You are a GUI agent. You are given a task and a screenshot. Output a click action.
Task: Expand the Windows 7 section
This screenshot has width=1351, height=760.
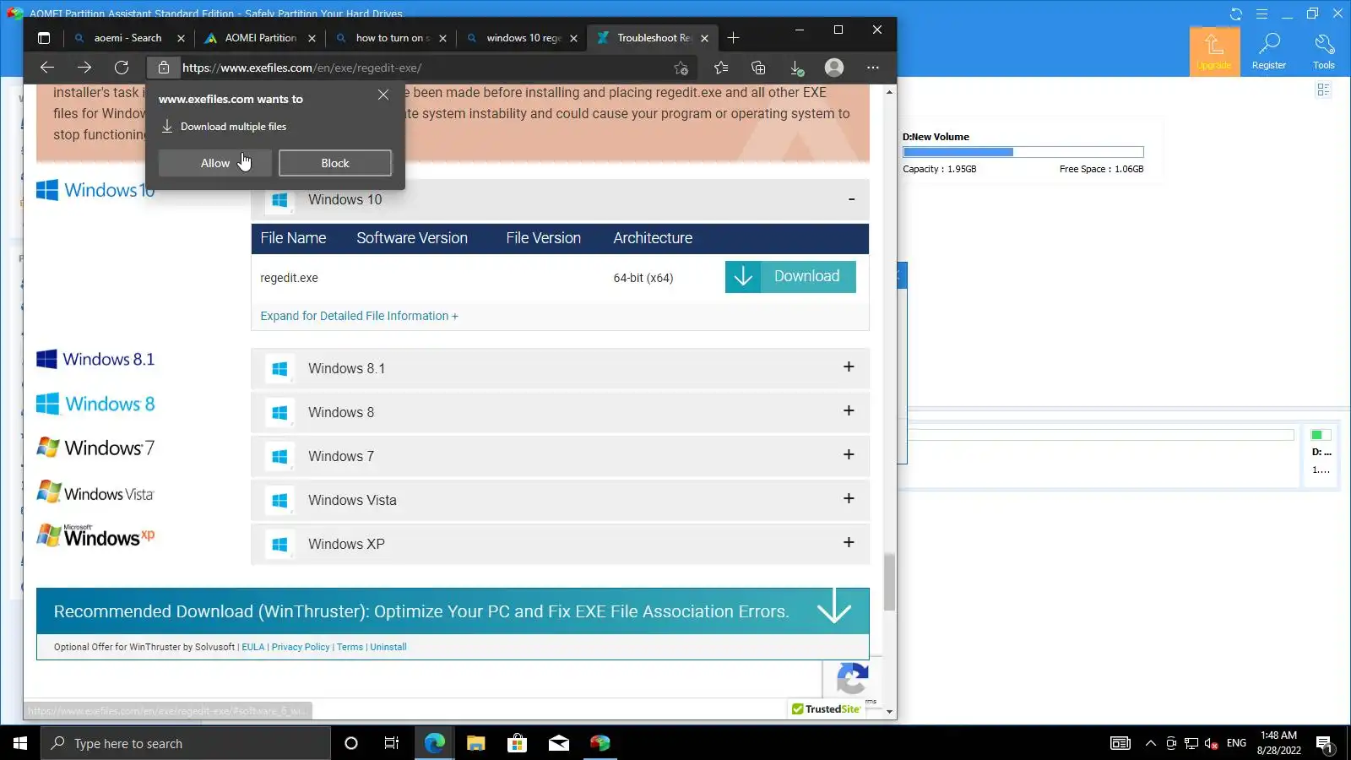(849, 455)
